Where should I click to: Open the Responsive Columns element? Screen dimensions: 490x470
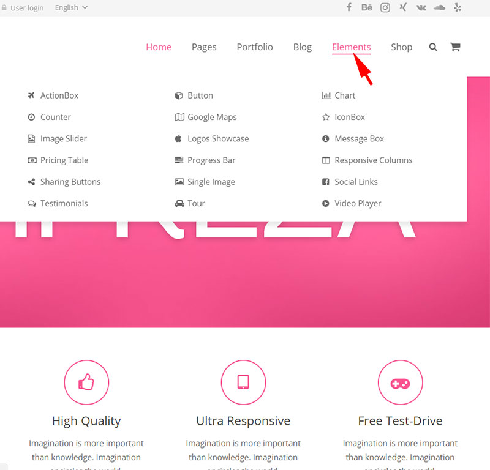click(x=373, y=160)
